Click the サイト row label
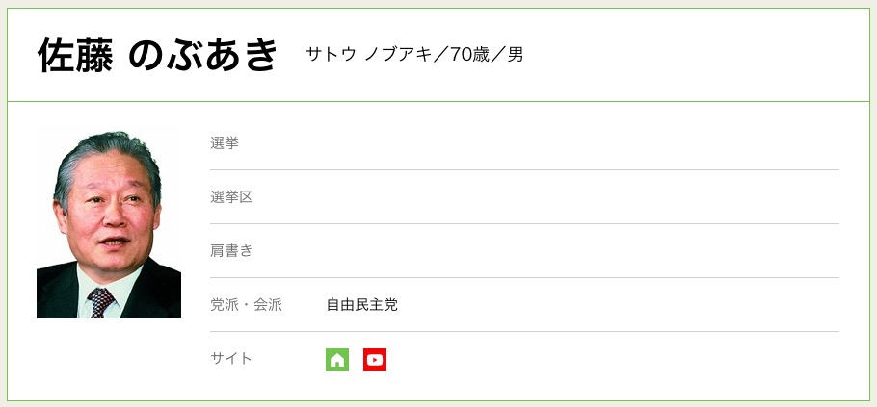The image size is (877, 407). point(231,359)
